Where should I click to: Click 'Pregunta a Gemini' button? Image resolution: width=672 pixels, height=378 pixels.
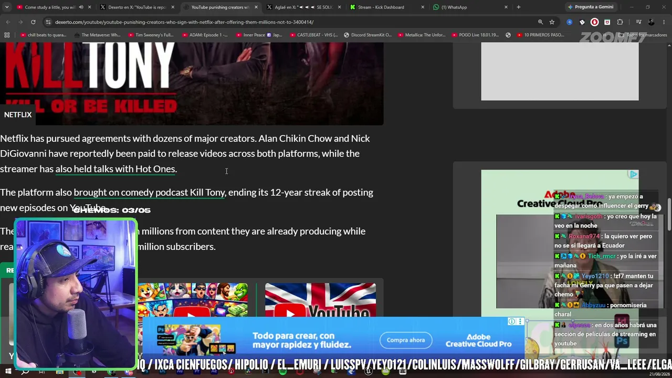(x=590, y=7)
